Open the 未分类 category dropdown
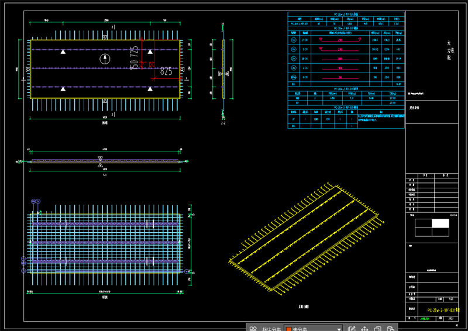Screen dimensions: 468x331 pyautogui.click(x=313, y=329)
